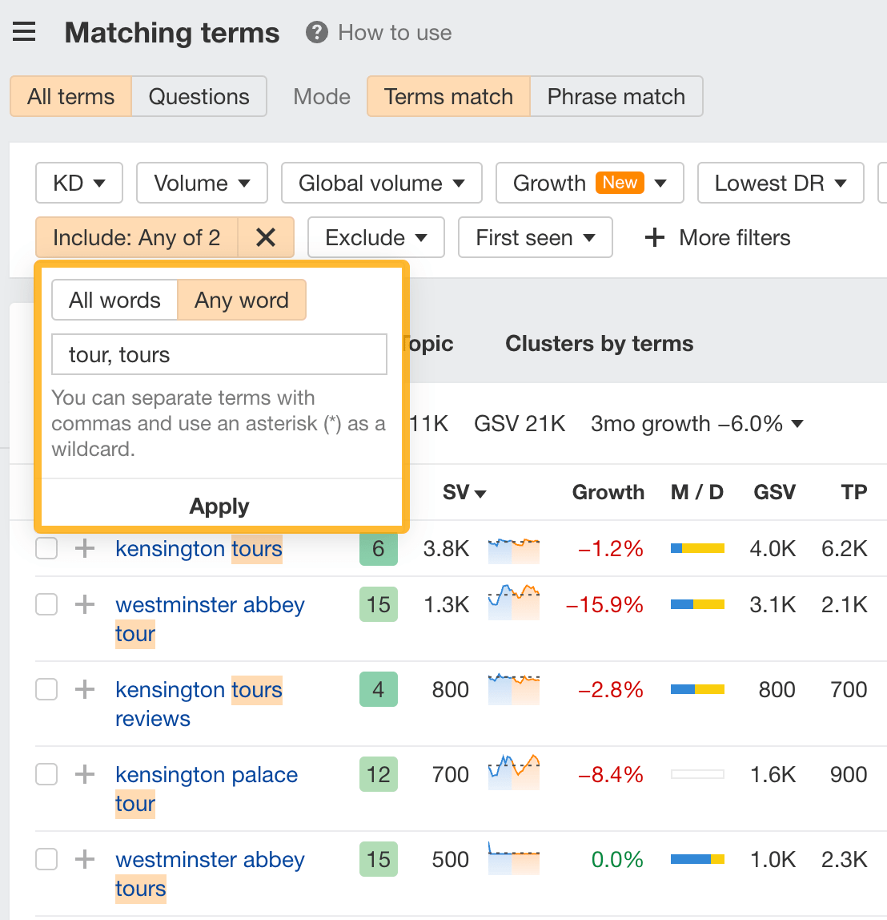Open the Lowest DR filter dropdown
Screen dimensions: 887x920
click(780, 183)
